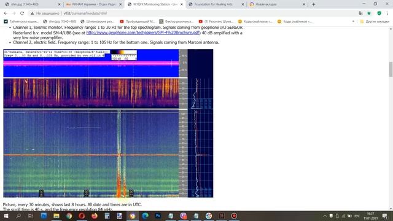Open the Фактор резонанса bookmark
The width and height of the screenshot is (393, 221).
click(x=176, y=21)
